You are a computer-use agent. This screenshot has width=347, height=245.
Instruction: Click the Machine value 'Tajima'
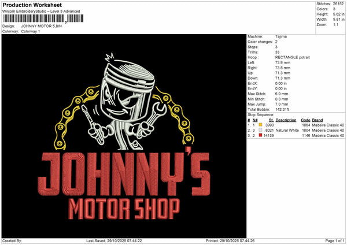(281, 36)
